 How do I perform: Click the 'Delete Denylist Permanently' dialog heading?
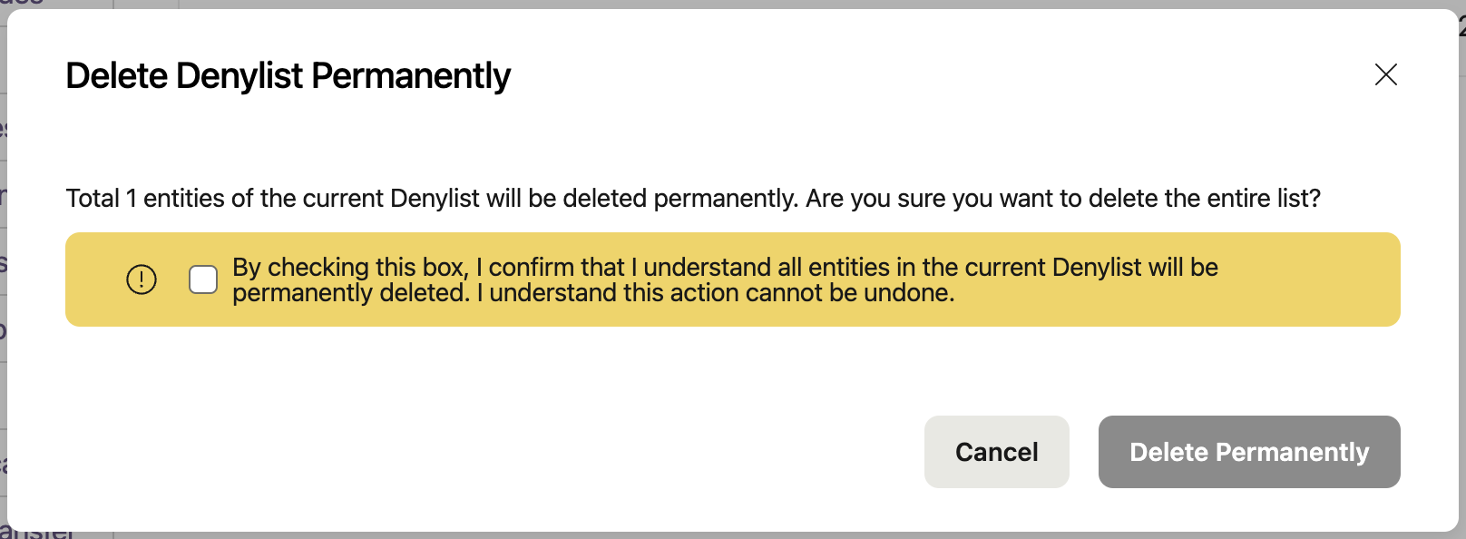pos(288,76)
